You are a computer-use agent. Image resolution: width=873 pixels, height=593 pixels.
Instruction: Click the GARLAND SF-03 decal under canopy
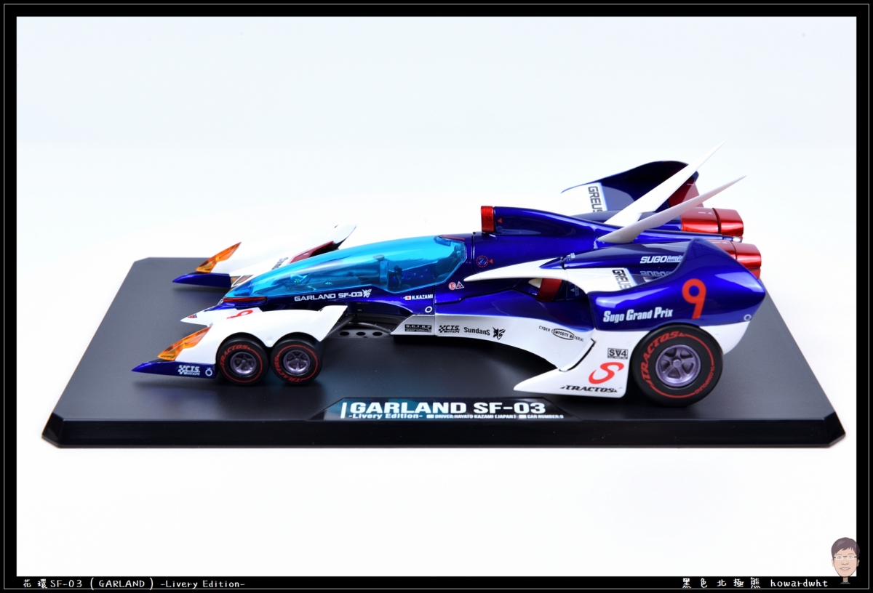(x=332, y=296)
